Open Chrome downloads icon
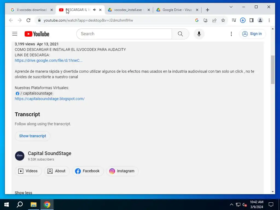The height and width of the screenshot is (210, 280). pos(243,20)
